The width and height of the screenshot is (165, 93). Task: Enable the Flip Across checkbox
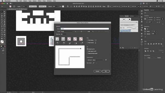87,43
